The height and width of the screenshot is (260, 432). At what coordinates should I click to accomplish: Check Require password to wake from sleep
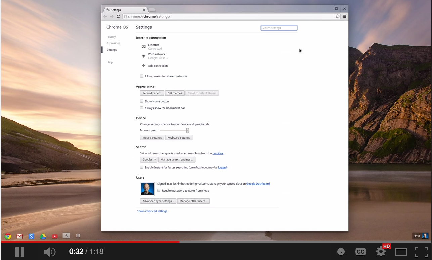tap(159, 190)
